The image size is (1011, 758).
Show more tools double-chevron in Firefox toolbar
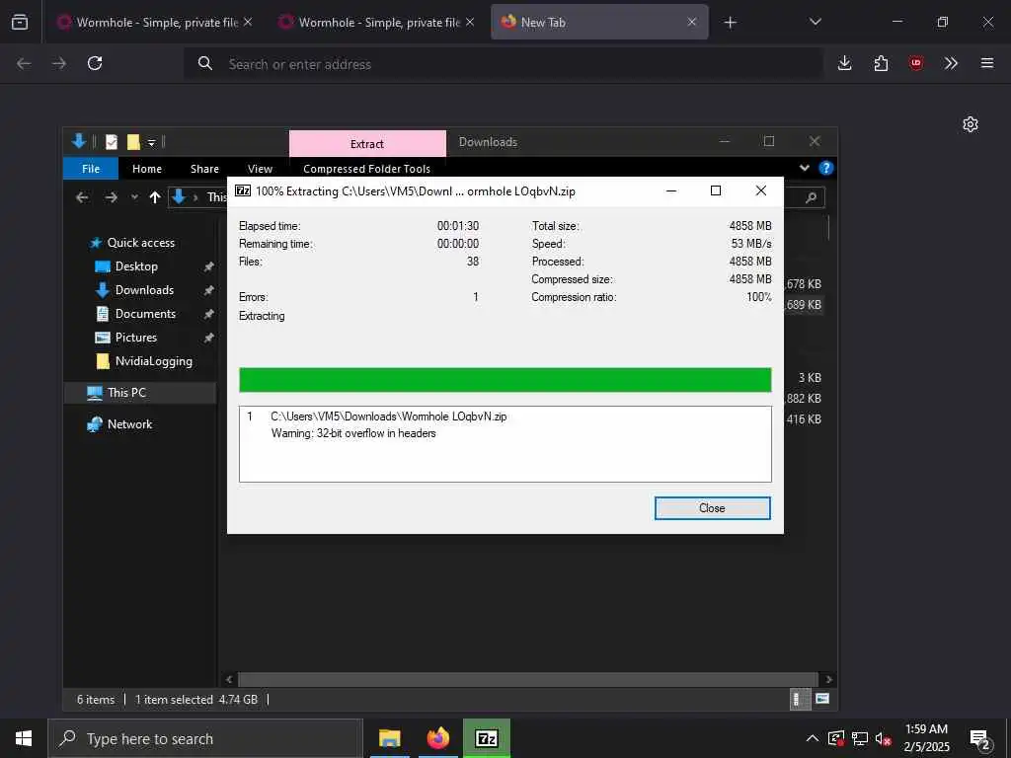(951, 63)
